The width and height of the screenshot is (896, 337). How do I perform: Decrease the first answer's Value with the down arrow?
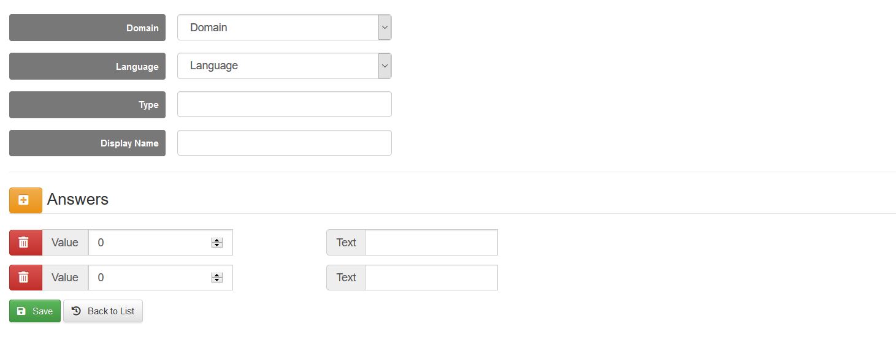[216, 245]
